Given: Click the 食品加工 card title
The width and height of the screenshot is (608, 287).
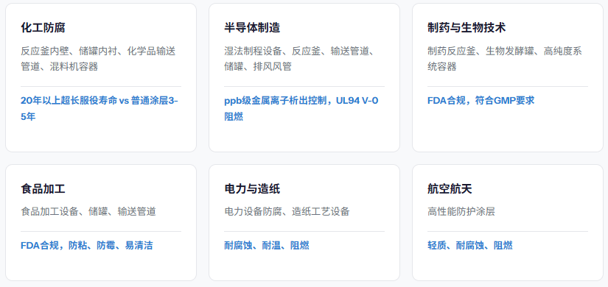Looking at the screenshot, I should [x=43, y=189].
